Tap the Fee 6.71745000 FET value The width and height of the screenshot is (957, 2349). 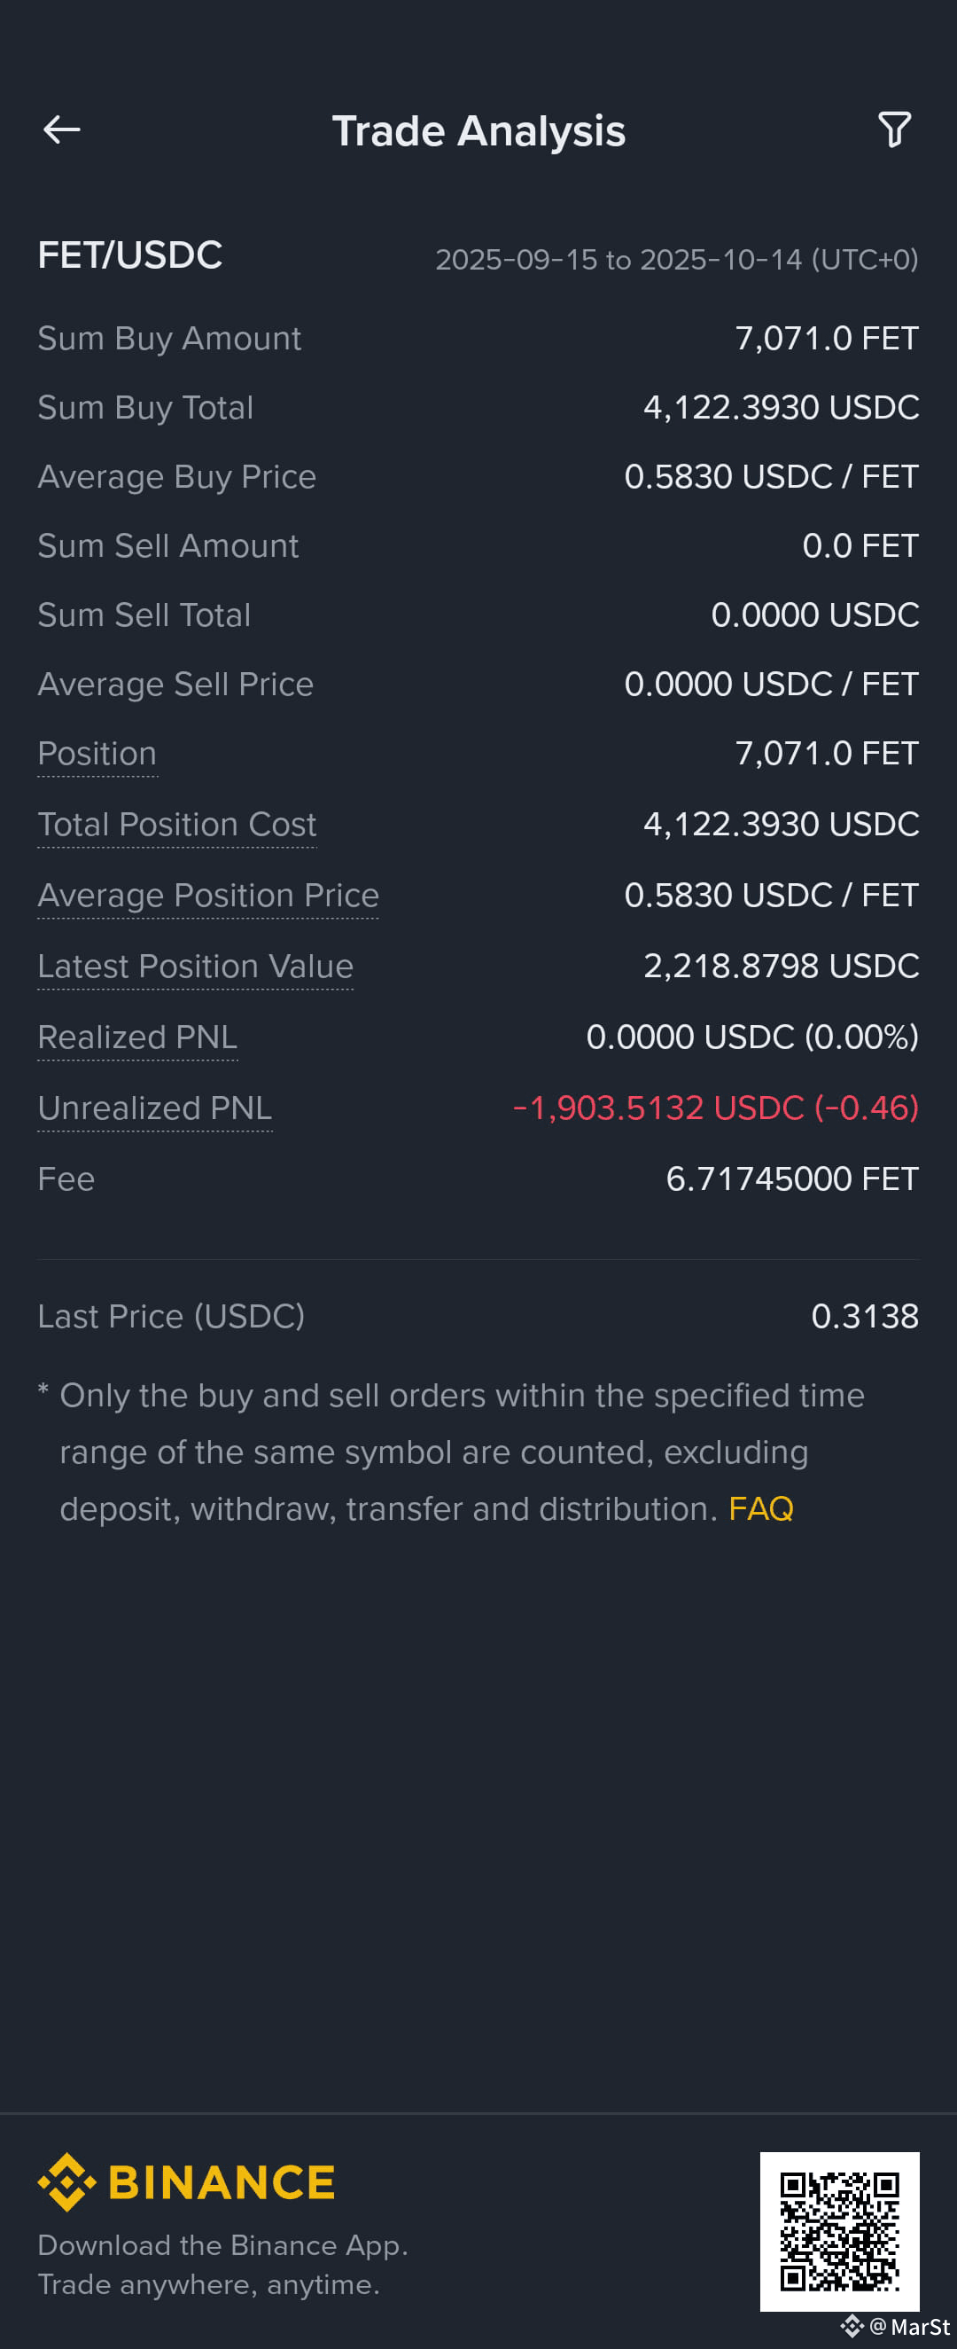792,1179
